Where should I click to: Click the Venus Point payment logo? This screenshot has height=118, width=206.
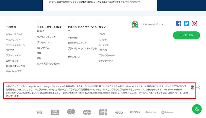point(151,112)
